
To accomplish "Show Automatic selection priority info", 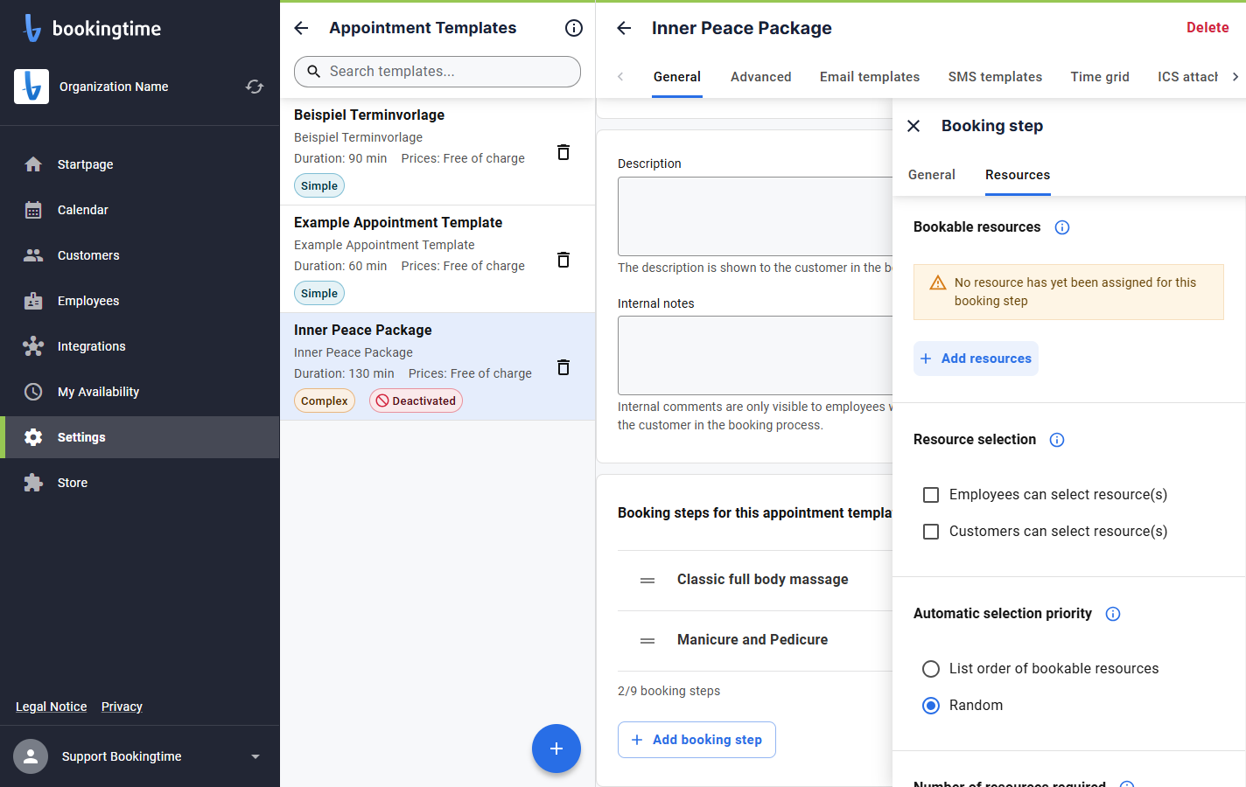I will coord(1113,614).
